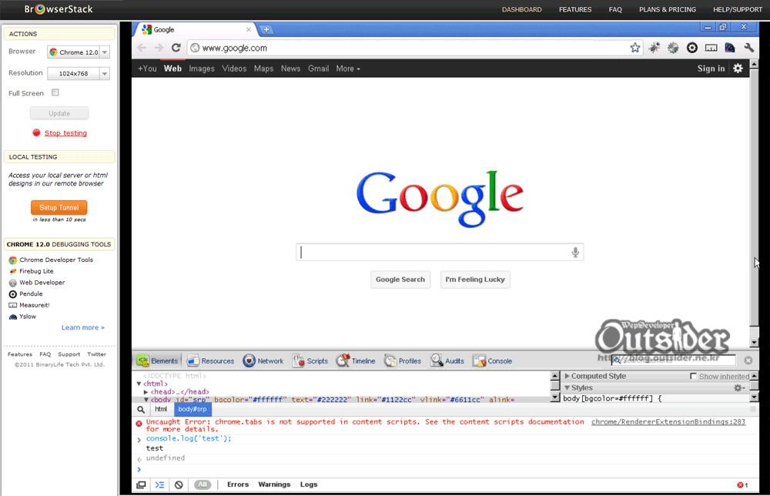Viewport: 770px width, 496px height.
Task: Open PLANS & PRICING in header
Action: [x=668, y=9]
